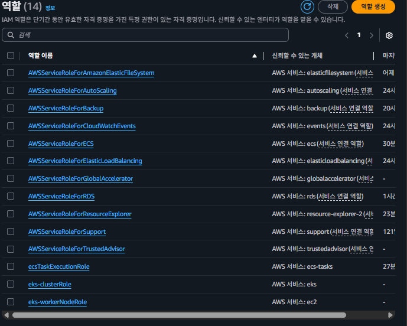Check AWSServiceRoleForSupport row checkbox
The image size is (407, 326).
(11, 232)
